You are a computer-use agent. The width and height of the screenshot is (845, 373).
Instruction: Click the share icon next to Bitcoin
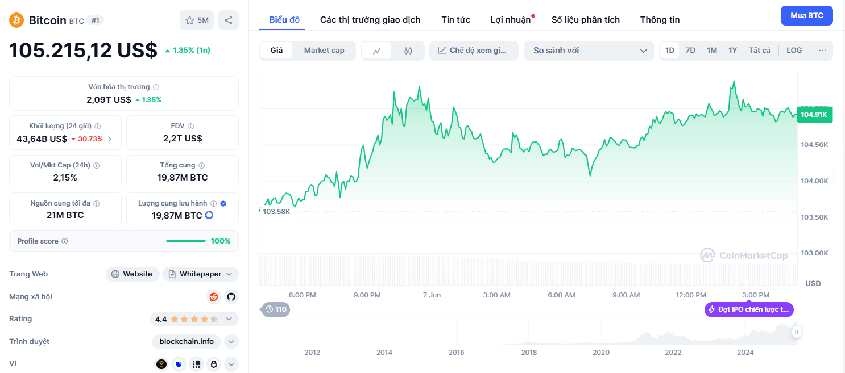(228, 20)
